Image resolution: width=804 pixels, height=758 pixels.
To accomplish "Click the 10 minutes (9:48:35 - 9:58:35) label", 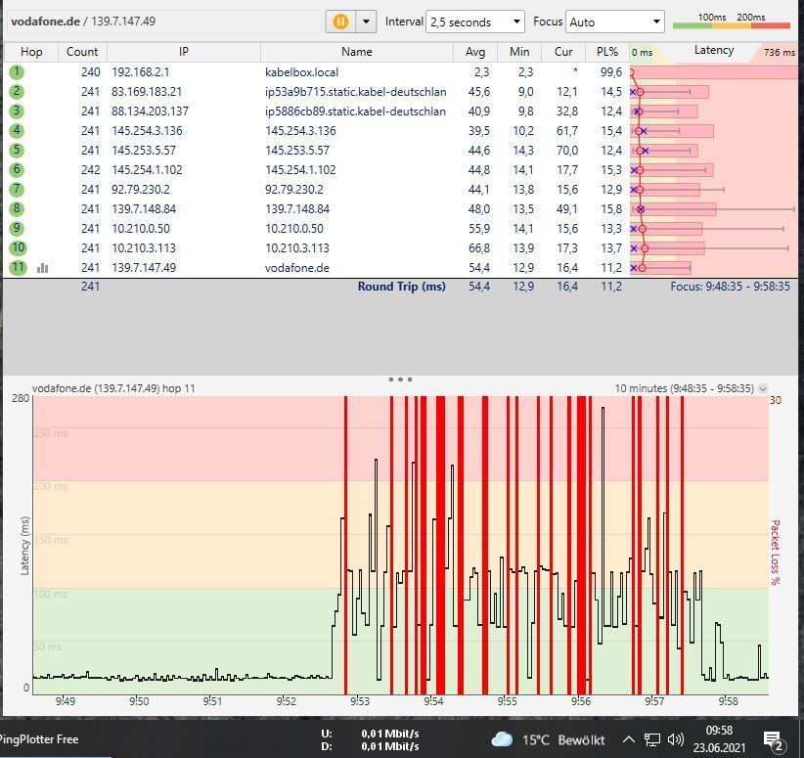I will click(x=684, y=388).
